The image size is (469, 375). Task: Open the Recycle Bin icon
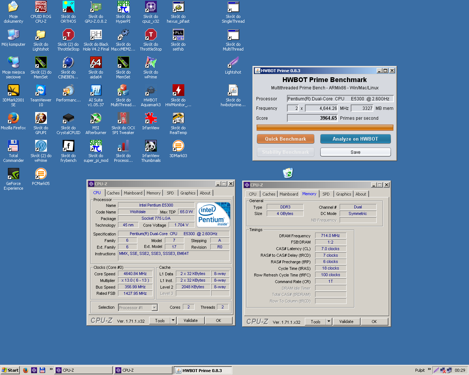click(288, 172)
